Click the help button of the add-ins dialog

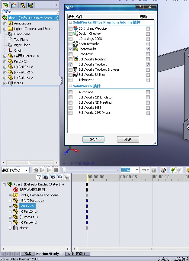point(140,7)
